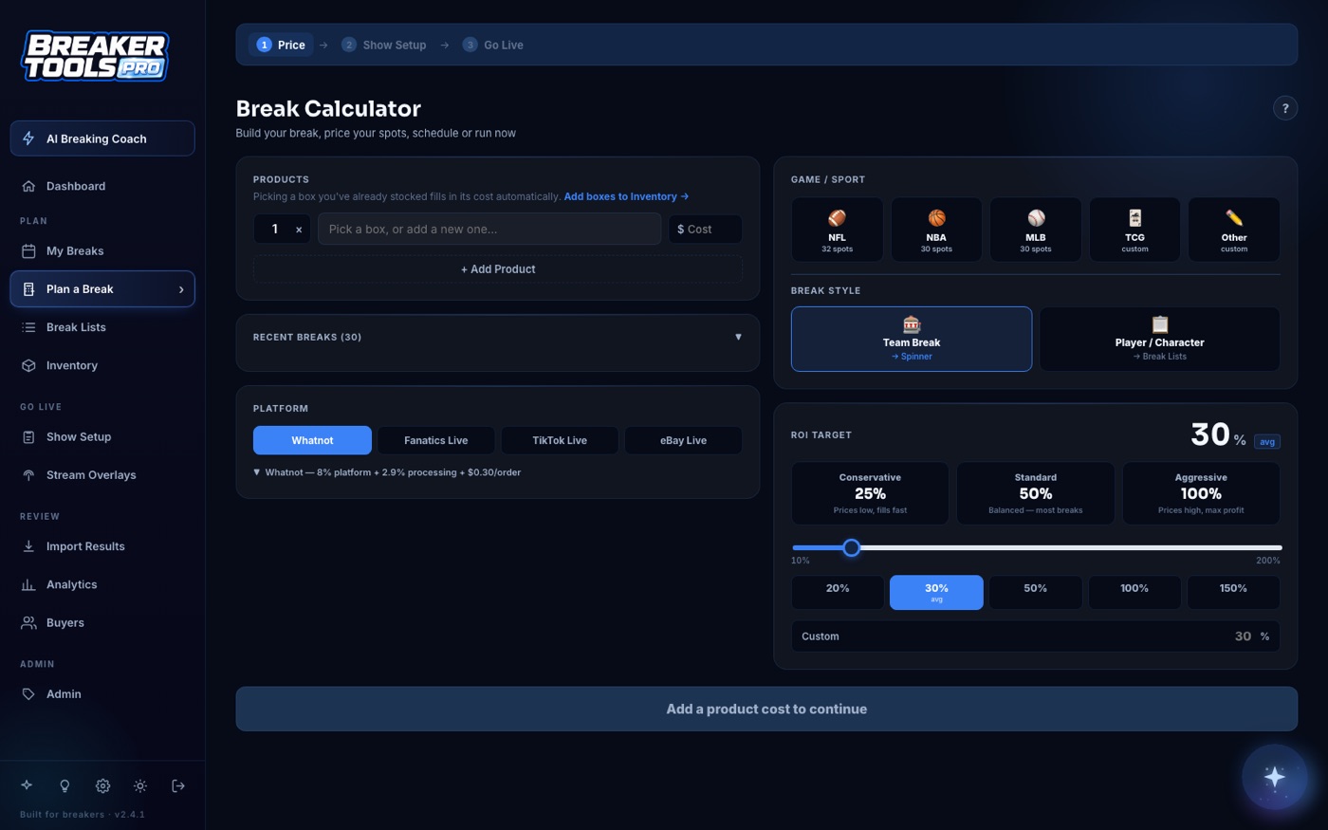
Task: Click the Dashboard home icon
Action: point(28,186)
